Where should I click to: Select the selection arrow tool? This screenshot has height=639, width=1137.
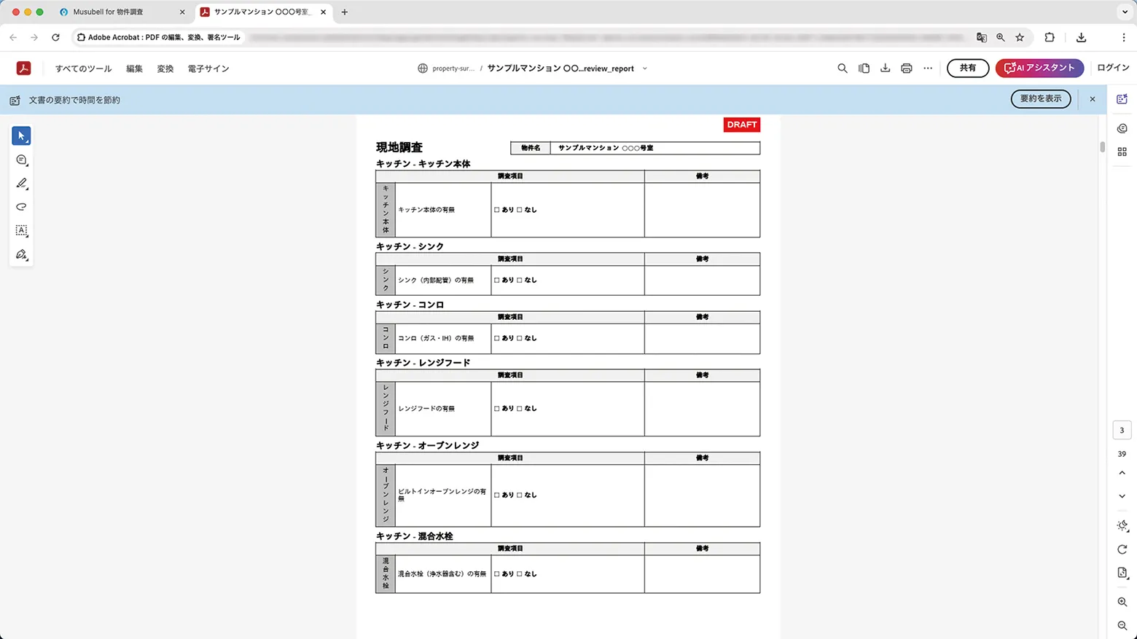[21, 136]
